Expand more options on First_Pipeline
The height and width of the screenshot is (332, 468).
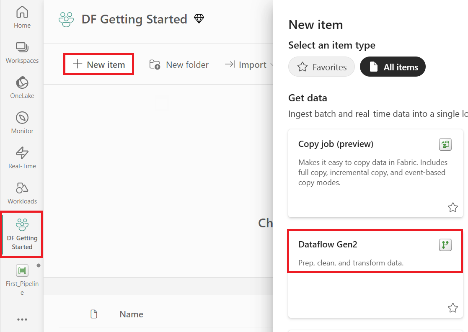click(x=38, y=265)
